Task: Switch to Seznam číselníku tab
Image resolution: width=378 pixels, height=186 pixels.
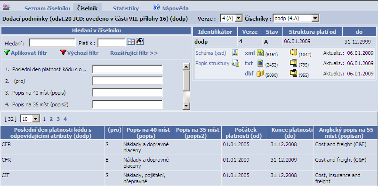Action: click(x=47, y=8)
